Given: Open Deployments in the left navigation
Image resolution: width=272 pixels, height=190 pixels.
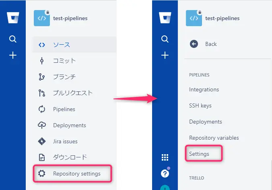Looking at the screenshot, I should [x=69, y=125].
